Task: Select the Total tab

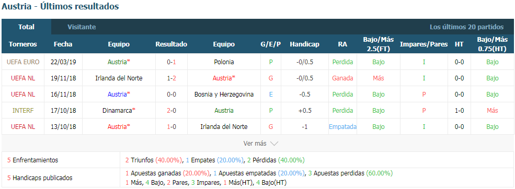Action: click(26, 27)
